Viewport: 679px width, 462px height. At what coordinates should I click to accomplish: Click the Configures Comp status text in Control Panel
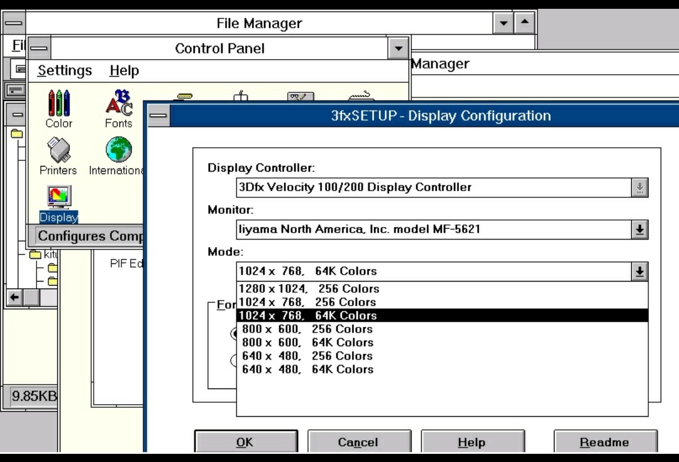tap(90, 236)
